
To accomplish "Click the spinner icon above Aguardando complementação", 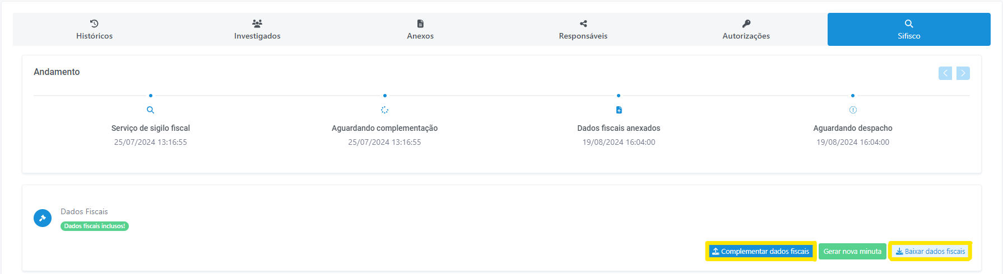I will pos(385,110).
